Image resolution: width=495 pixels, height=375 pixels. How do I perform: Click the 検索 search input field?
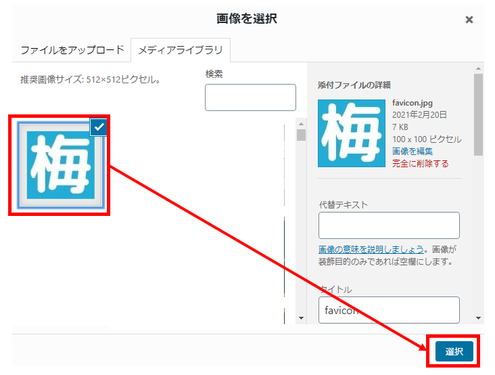(250, 97)
